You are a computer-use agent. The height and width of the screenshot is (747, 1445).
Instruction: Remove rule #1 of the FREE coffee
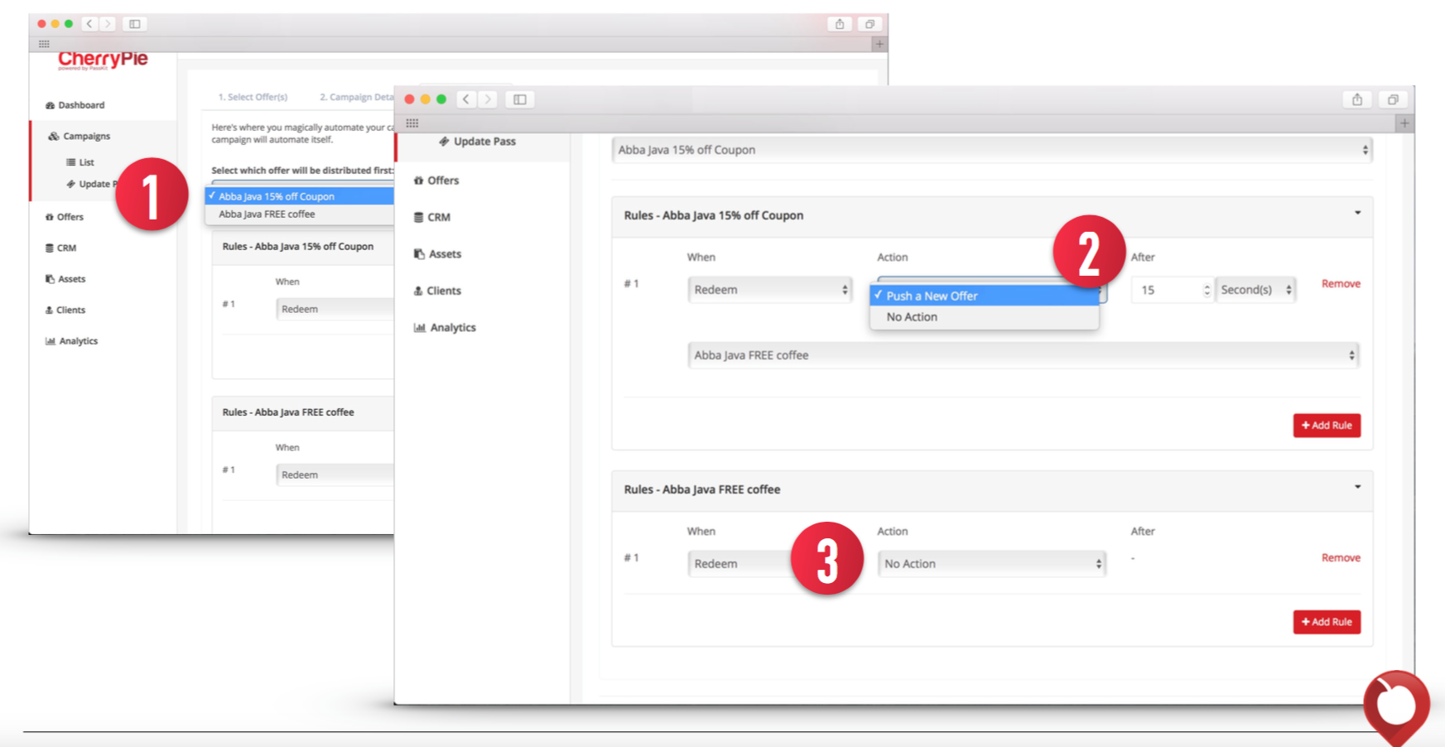tap(1341, 557)
